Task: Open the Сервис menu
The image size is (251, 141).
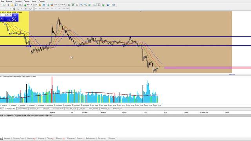Action: pyautogui.click(x=27, y=1)
